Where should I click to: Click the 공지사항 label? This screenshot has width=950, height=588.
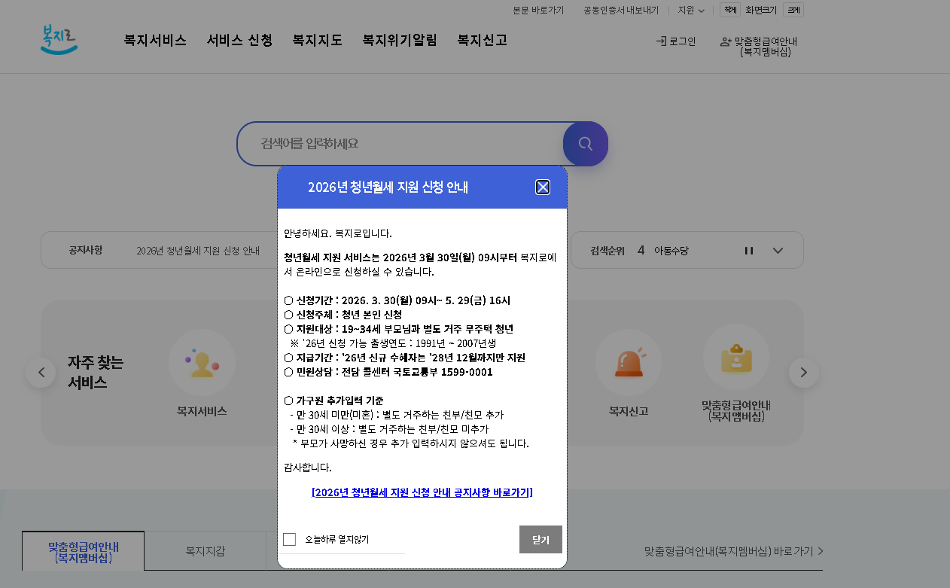[86, 250]
